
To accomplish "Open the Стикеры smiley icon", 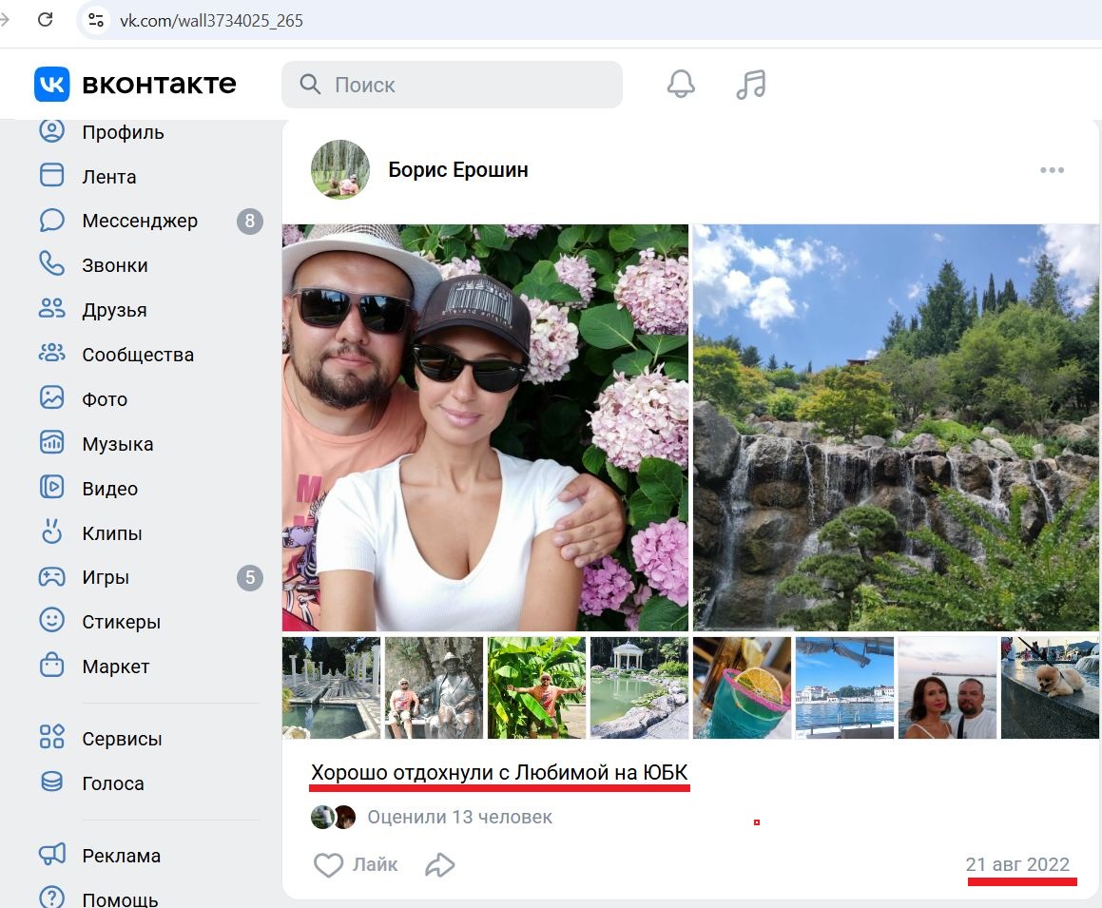I will coord(51,621).
